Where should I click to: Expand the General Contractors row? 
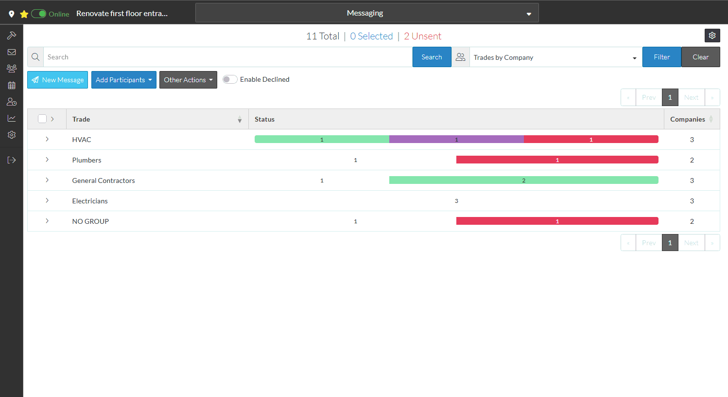pos(47,180)
